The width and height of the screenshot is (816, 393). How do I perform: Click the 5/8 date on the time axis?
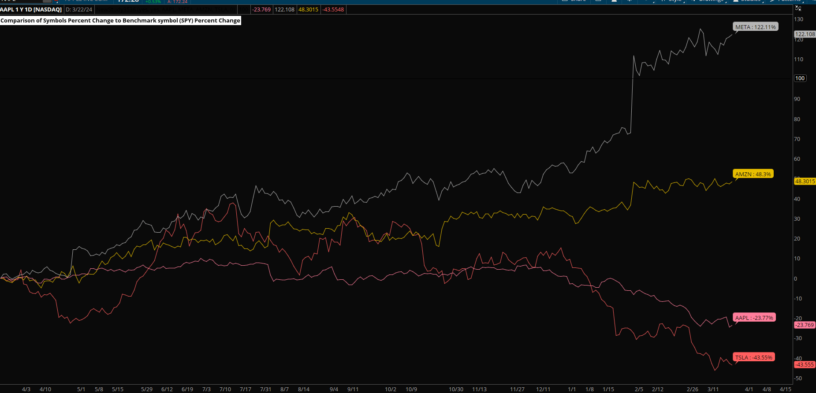coord(99,389)
